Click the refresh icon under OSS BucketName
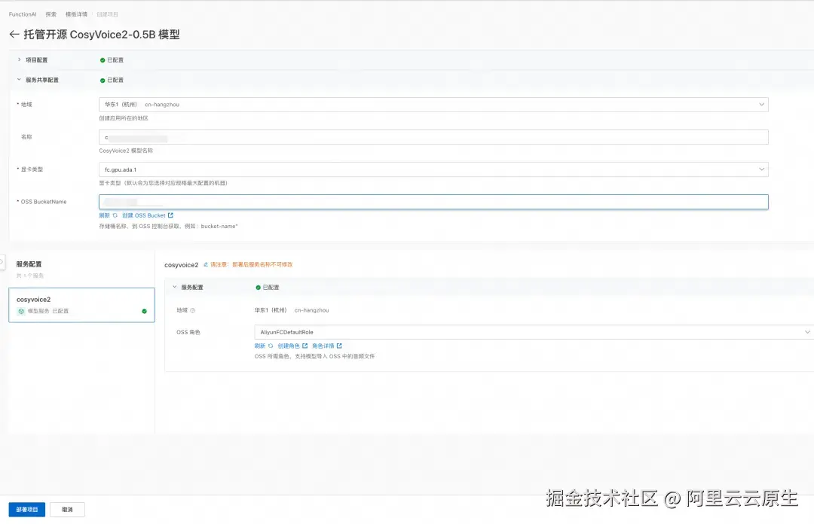This screenshot has width=814, height=524. [115, 215]
